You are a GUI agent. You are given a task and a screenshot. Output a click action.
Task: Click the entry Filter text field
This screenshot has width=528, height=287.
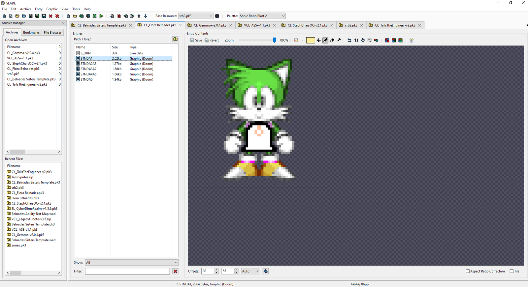[127, 271]
